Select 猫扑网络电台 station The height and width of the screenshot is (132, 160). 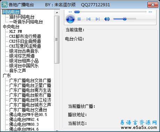pyautogui.click(x=22, y=17)
